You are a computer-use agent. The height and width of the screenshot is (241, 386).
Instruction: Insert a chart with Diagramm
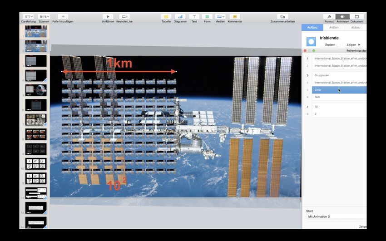tap(180, 16)
